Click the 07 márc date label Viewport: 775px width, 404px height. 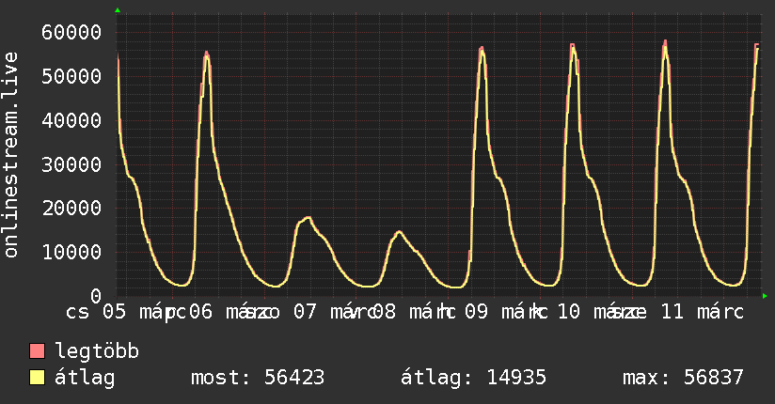(334, 312)
